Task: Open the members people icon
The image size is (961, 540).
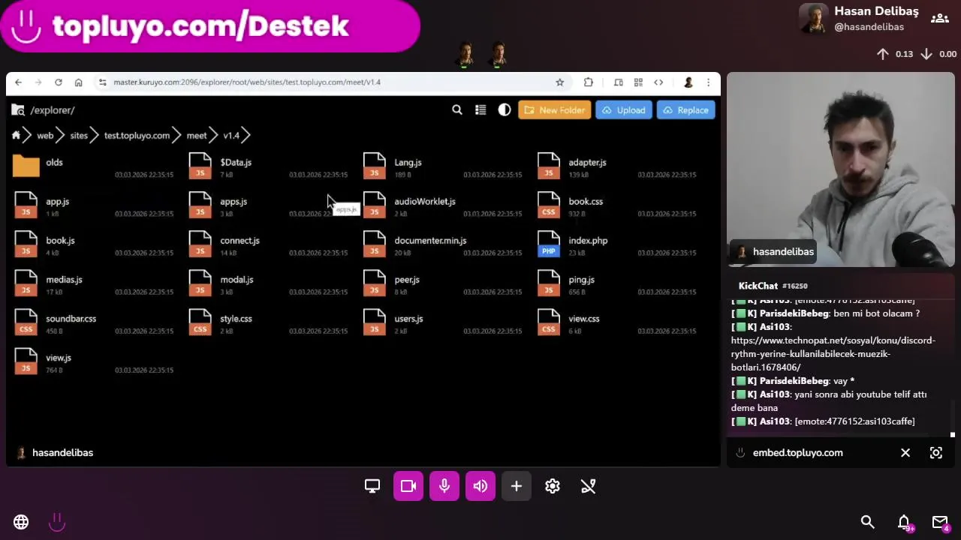Action: [x=939, y=19]
